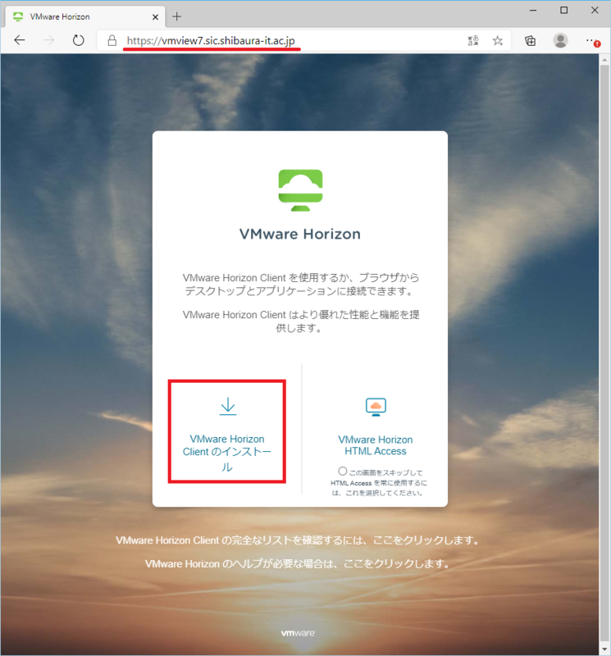
Task: Click the download arrow icon
Action: [228, 406]
